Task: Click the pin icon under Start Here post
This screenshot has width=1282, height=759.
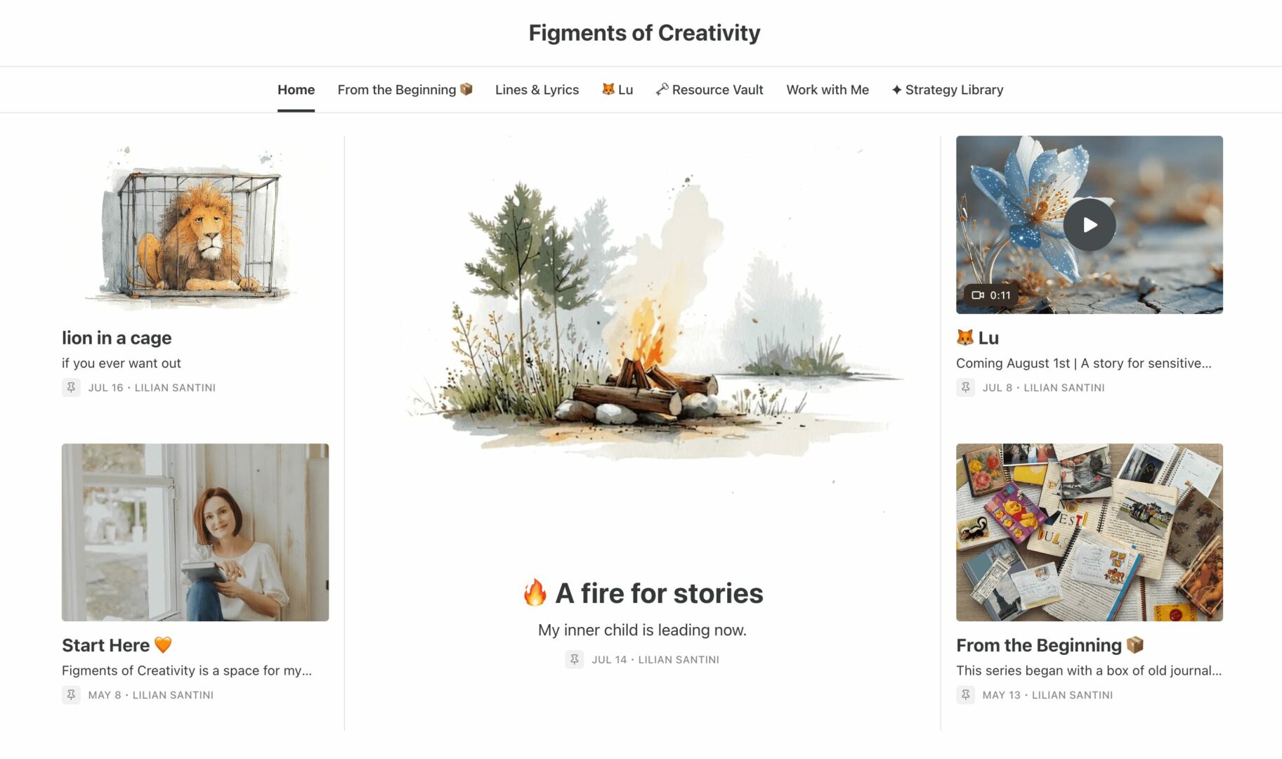Action: [x=71, y=694]
